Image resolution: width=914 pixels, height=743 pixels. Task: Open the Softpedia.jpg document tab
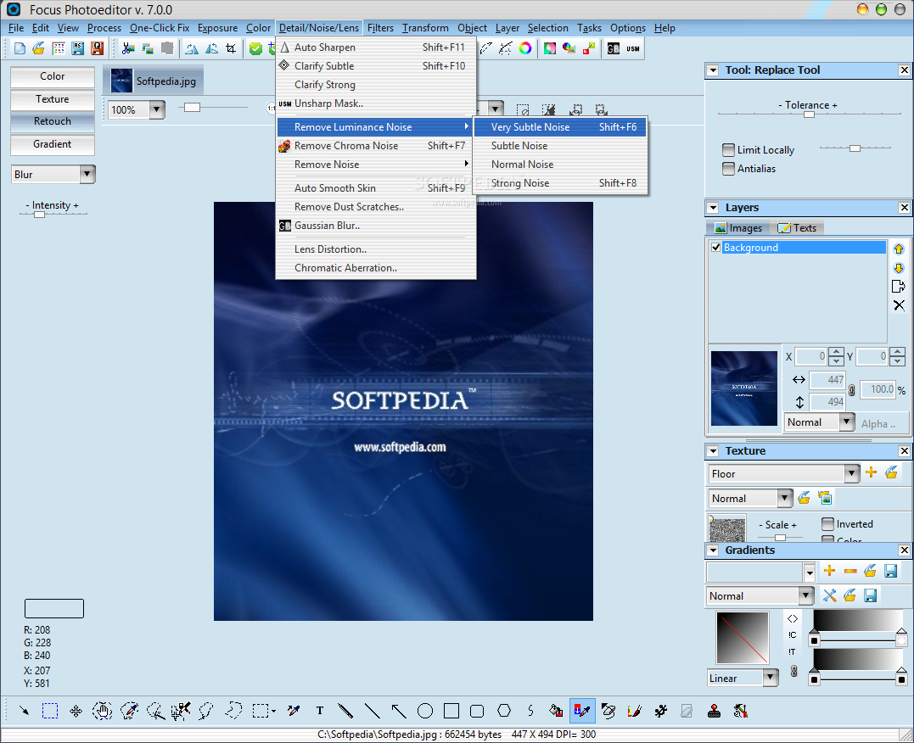(x=155, y=81)
